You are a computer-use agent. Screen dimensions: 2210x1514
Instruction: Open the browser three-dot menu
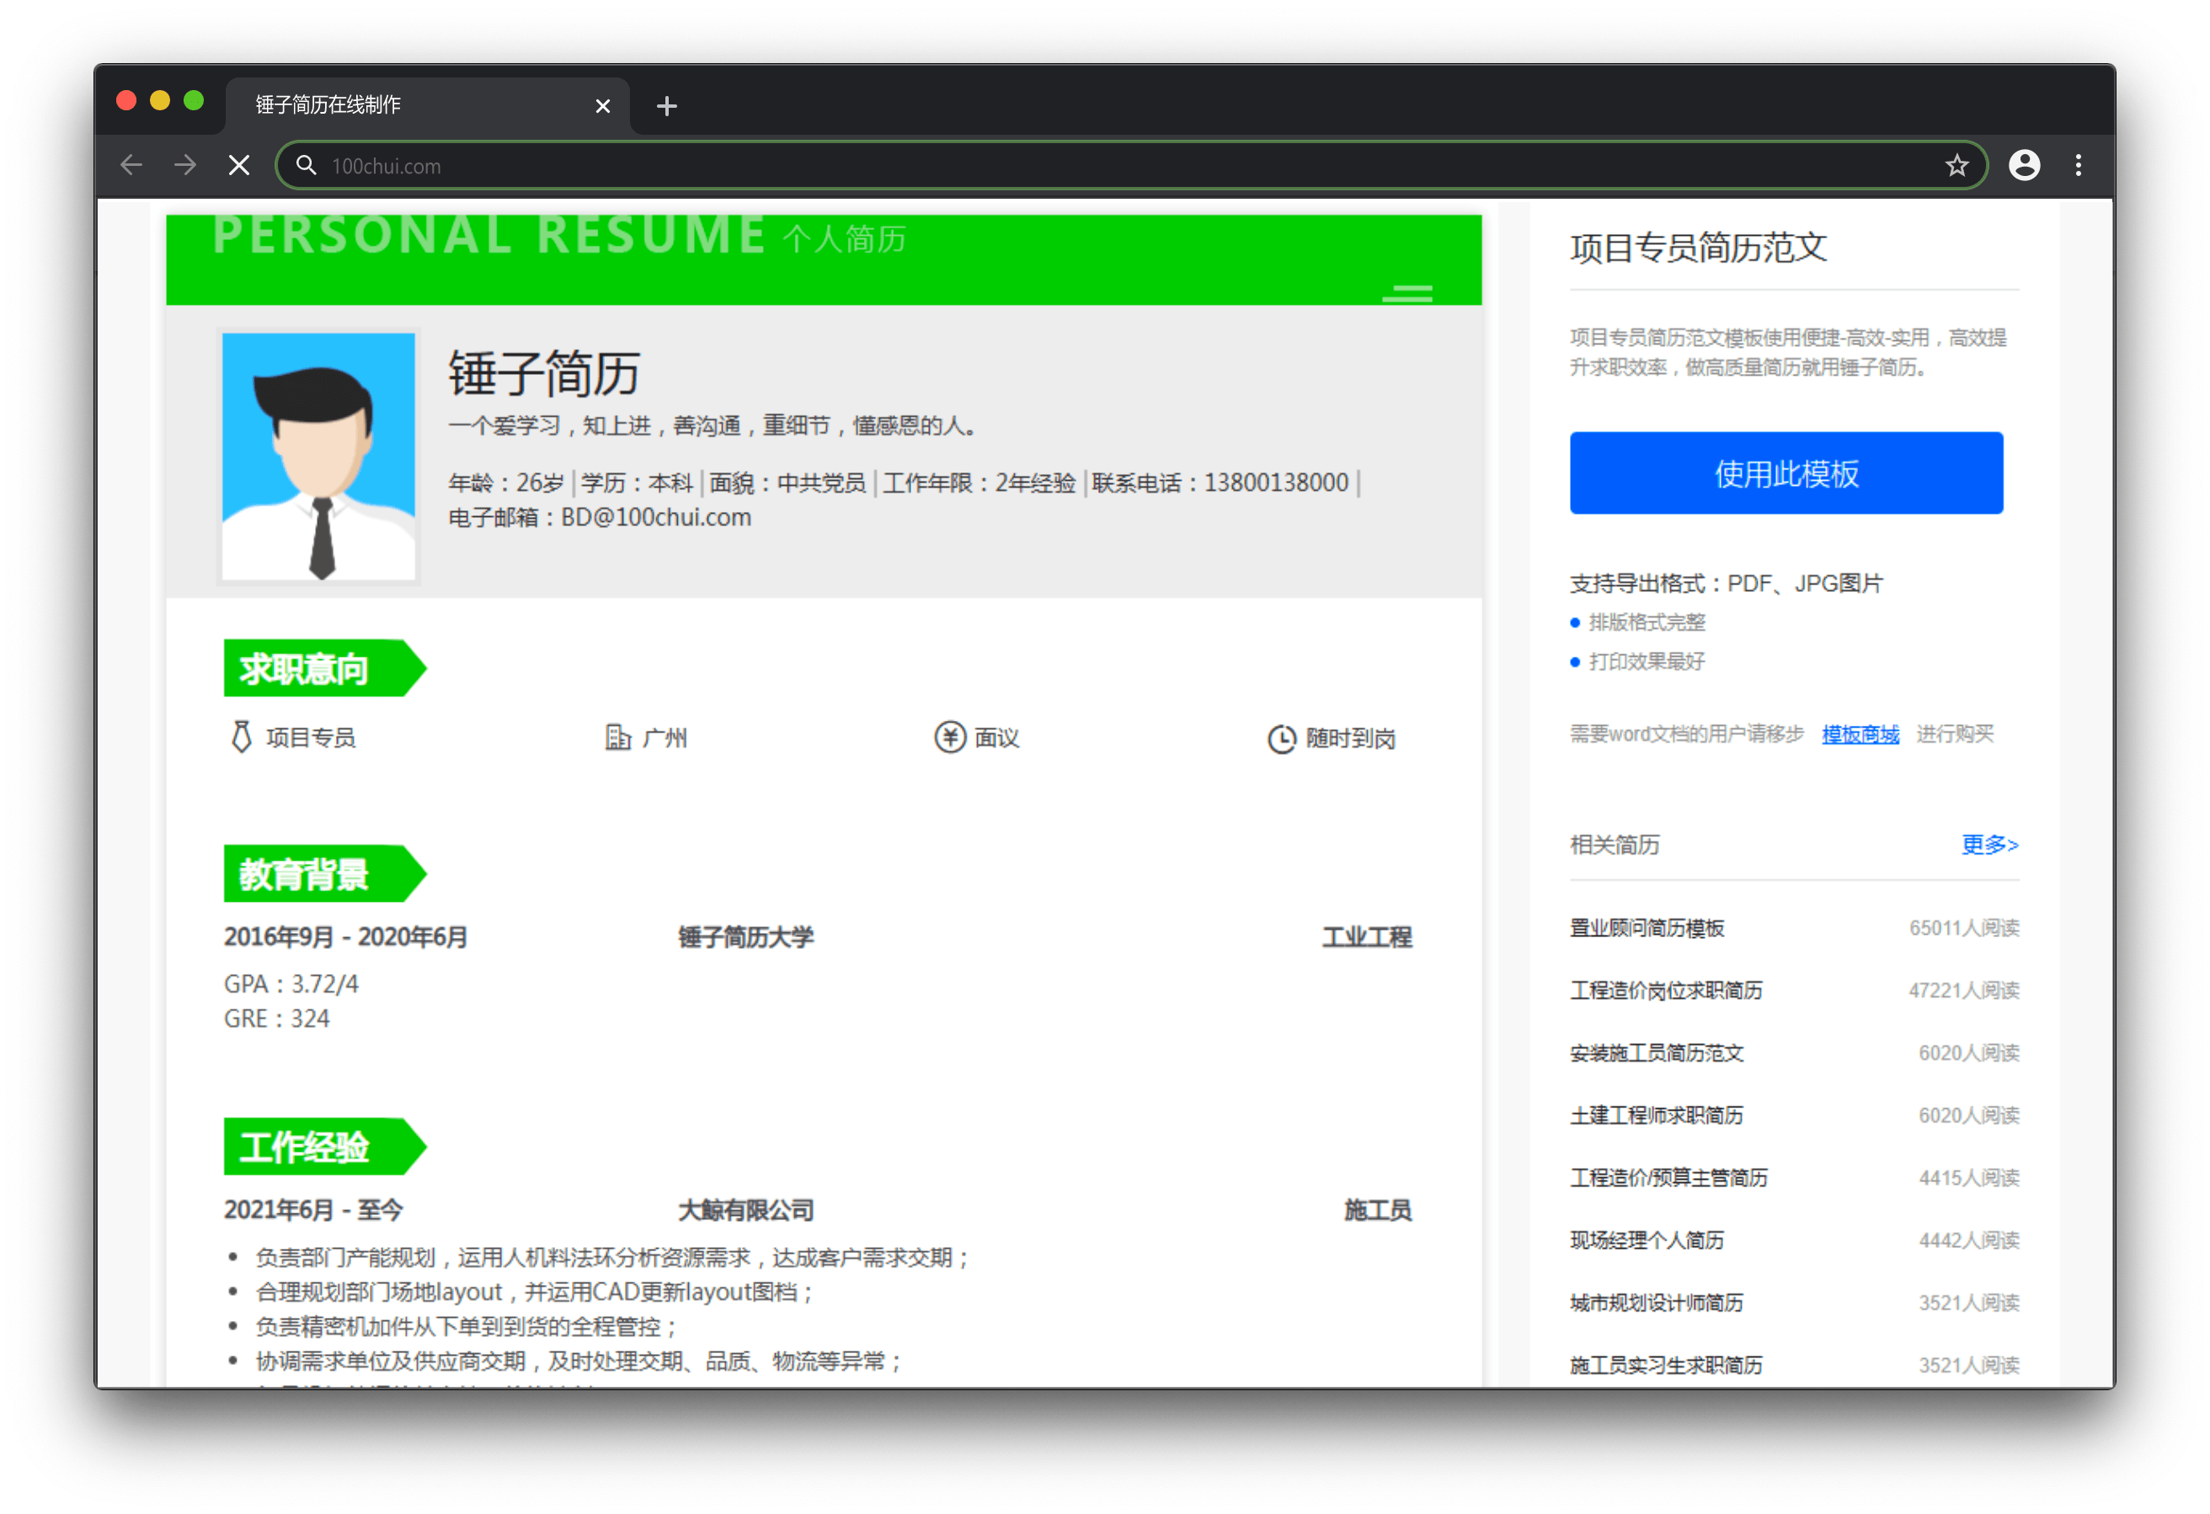tap(2078, 166)
